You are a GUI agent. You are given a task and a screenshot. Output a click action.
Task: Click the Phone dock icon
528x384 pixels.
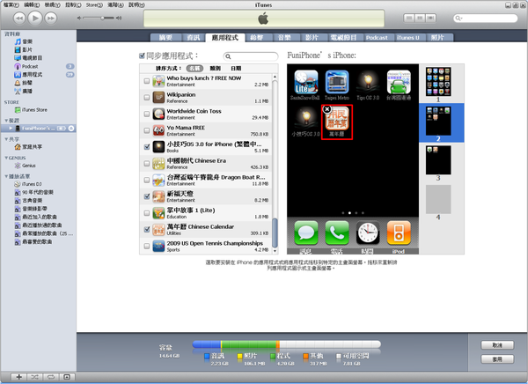(337, 233)
